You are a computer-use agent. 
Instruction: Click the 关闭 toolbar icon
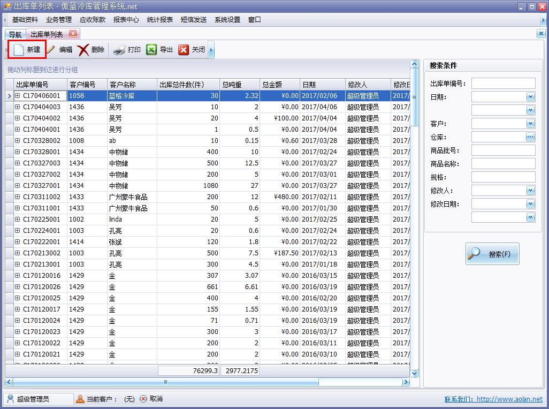point(184,50)
